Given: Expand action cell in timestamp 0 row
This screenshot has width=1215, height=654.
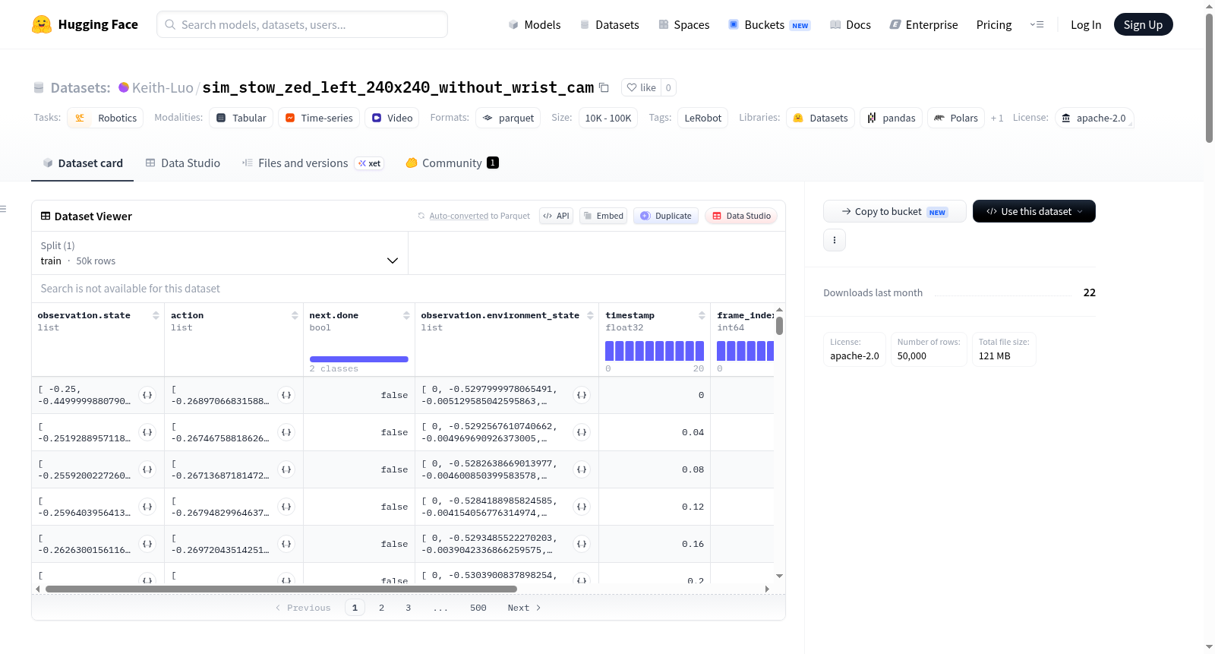Looking at the screenshot, I should 286,395.
